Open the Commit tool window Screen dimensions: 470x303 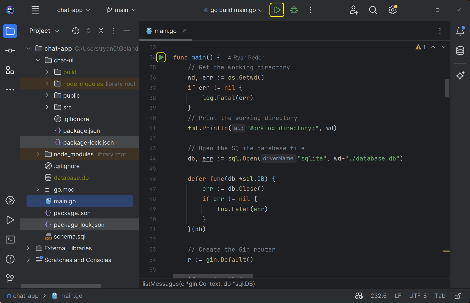coord(10,51)
